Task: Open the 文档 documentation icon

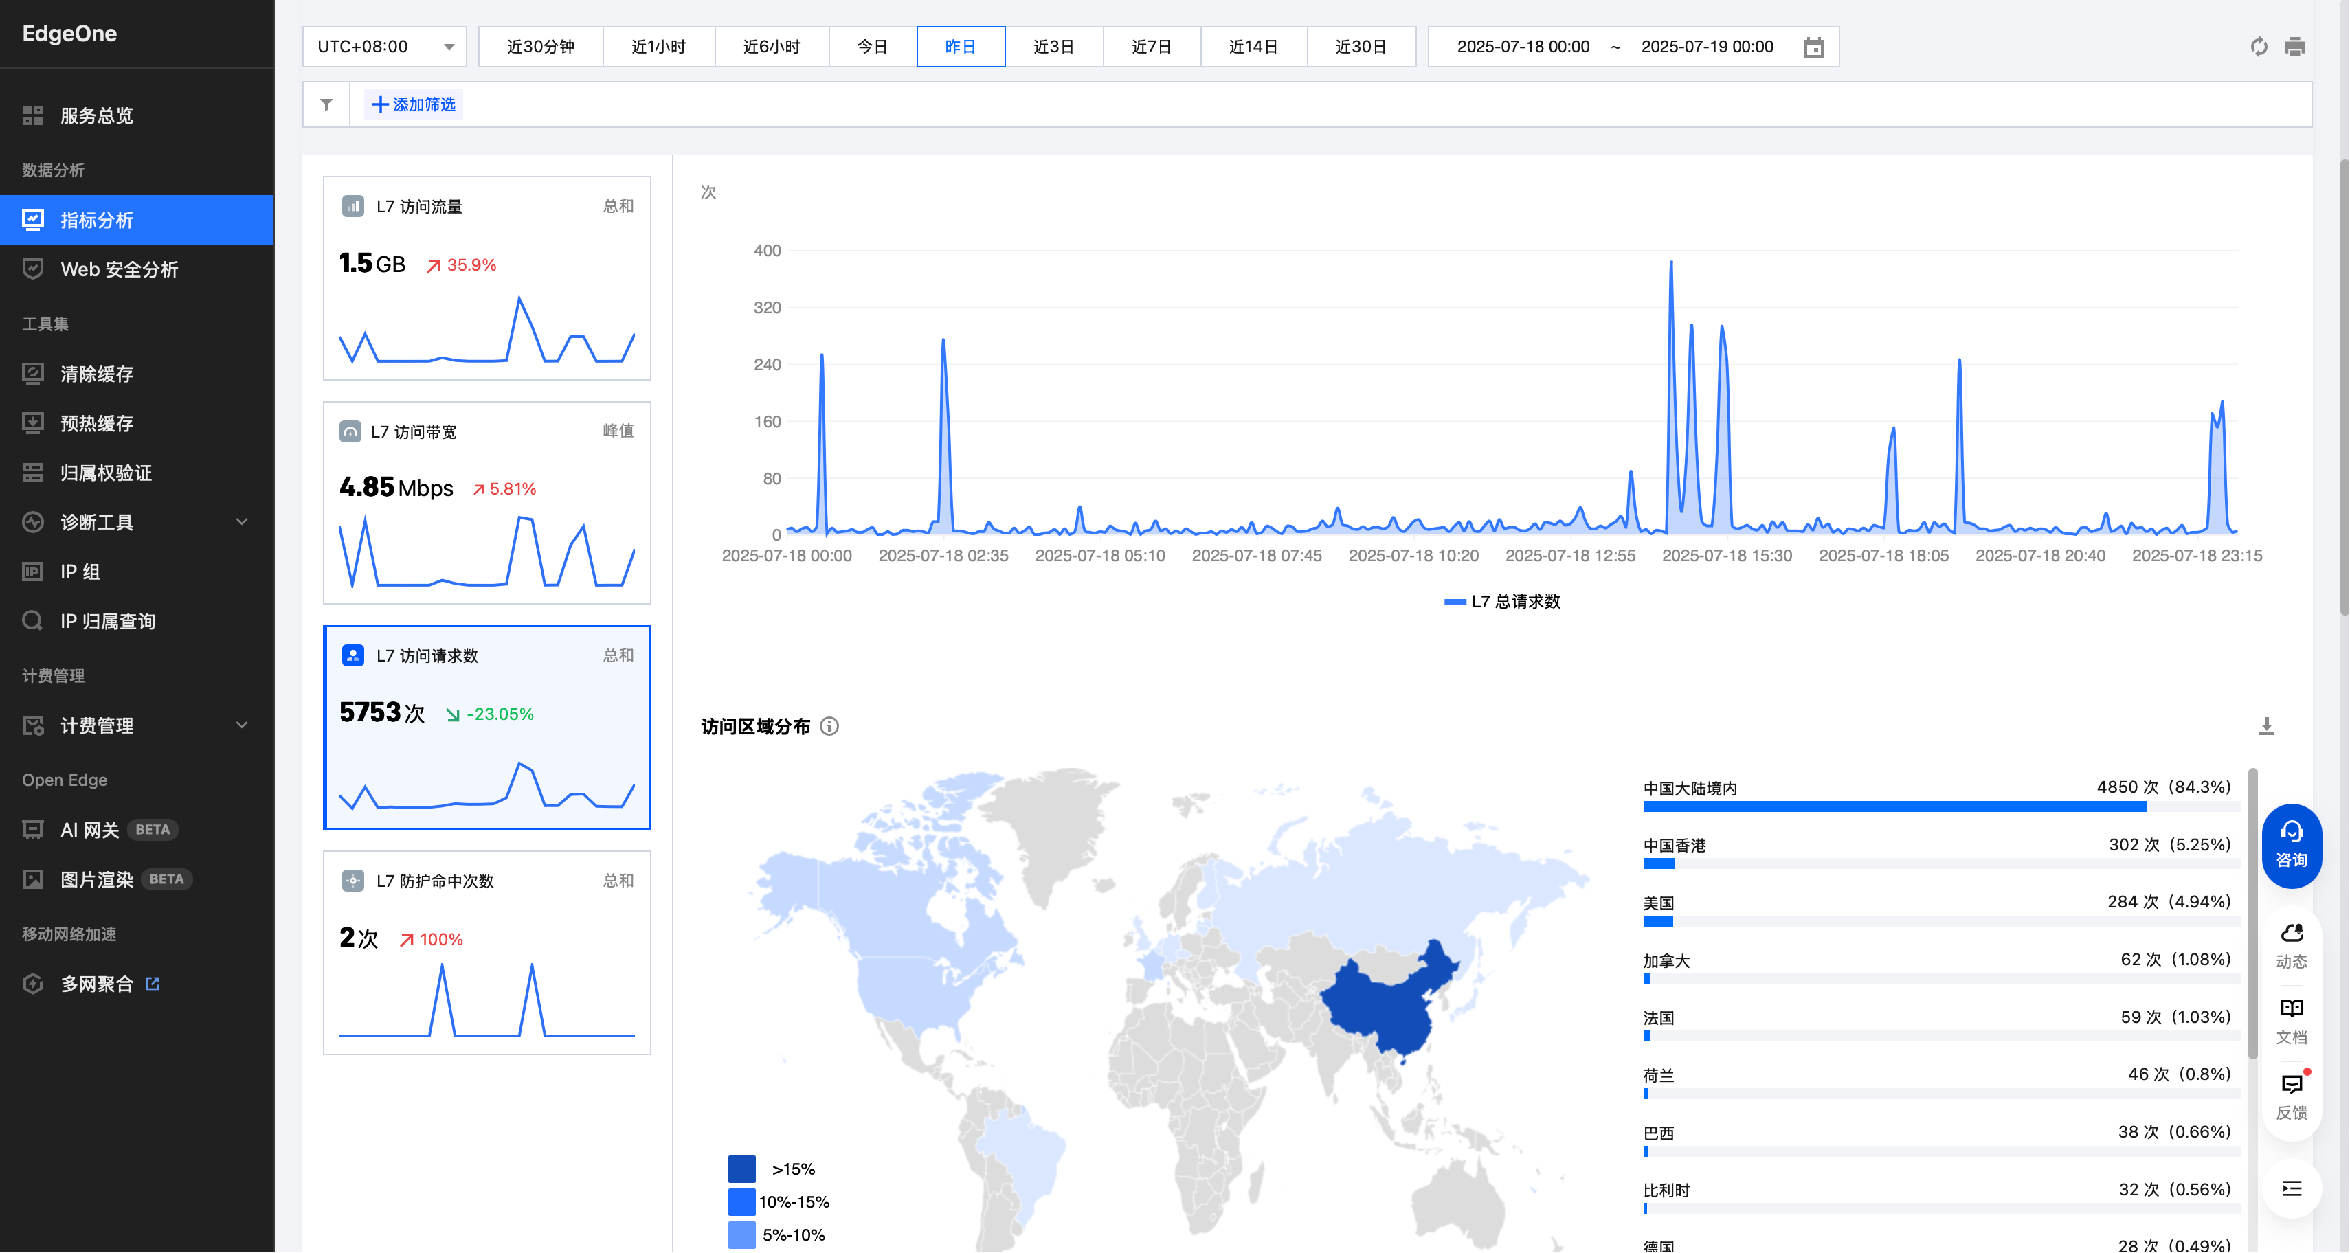Action: [2291, 1019]
